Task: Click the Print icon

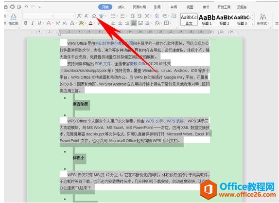Action: click(12, 7)
